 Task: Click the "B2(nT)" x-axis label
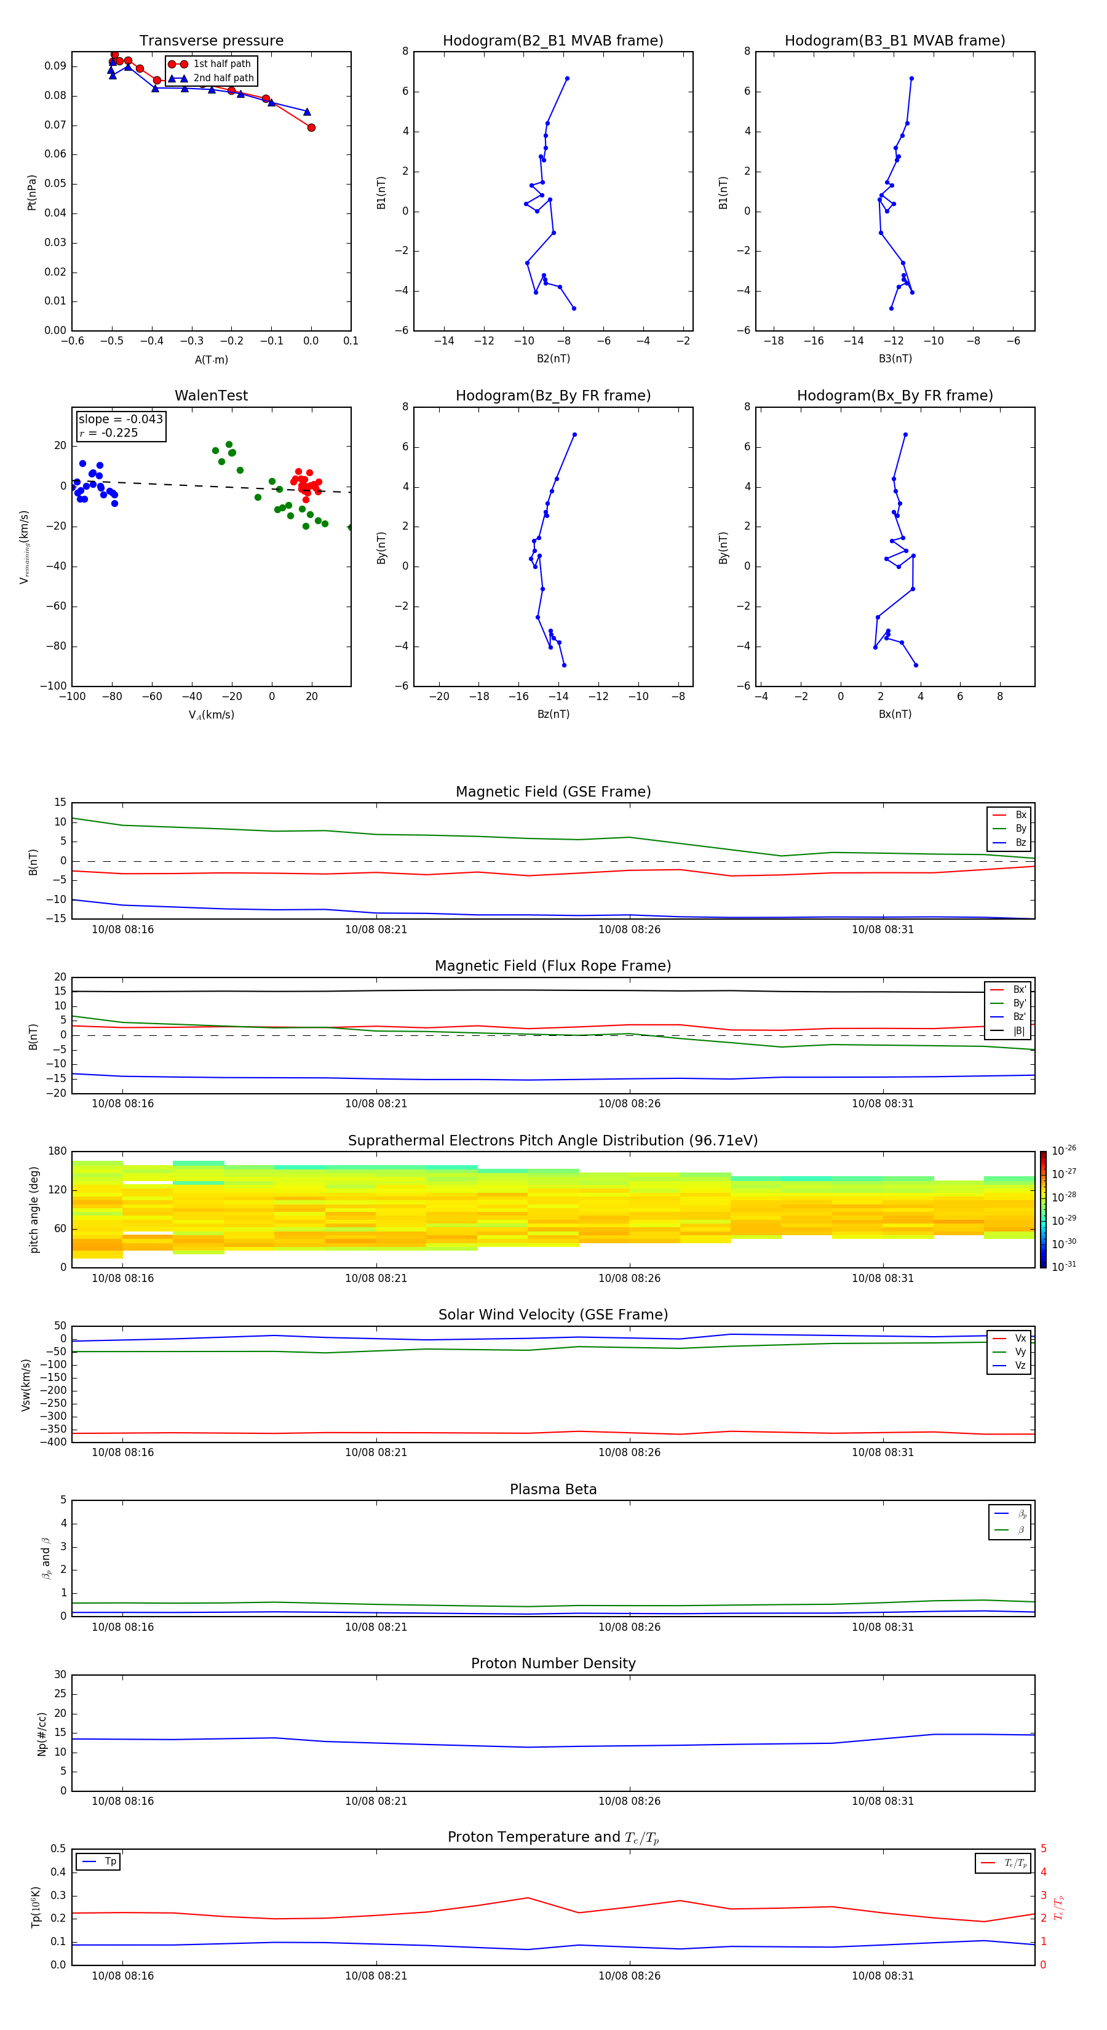point(553,359)
